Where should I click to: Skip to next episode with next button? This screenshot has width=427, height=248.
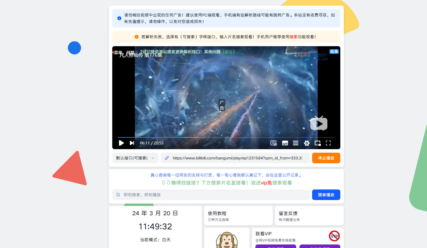(x=132, y=143)
